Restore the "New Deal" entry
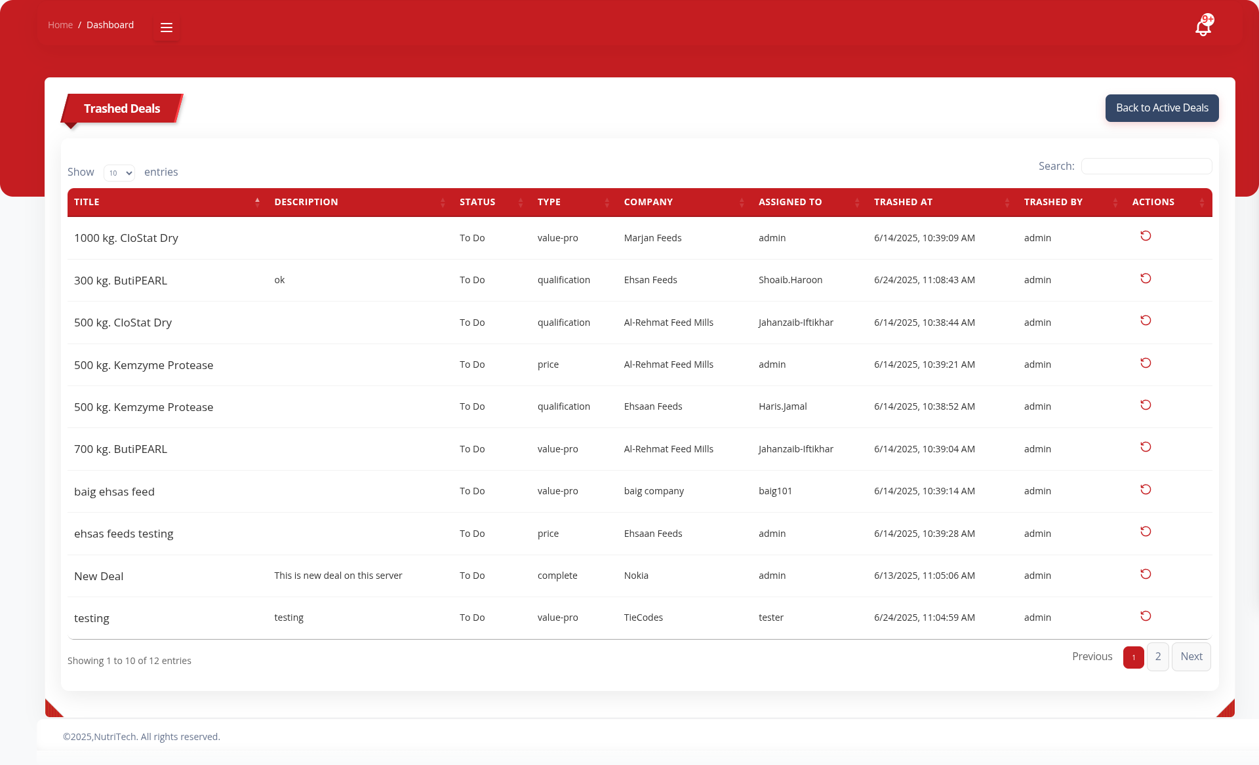Screen dimensions: 1259x765 click(x=1146, y=574)
